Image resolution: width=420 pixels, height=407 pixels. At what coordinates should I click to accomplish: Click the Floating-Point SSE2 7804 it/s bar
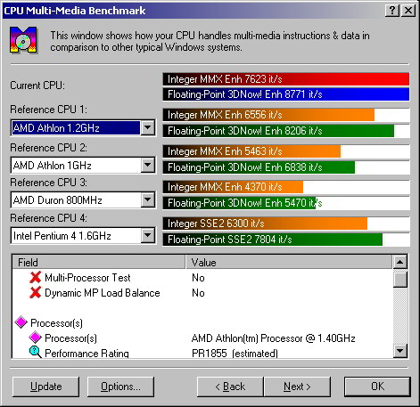pos(272,240)
